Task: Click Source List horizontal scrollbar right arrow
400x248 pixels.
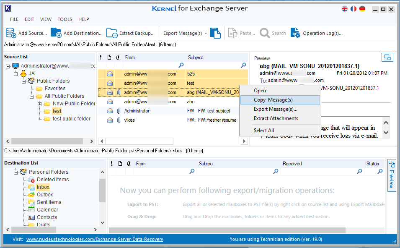Action: pos(92,141)
